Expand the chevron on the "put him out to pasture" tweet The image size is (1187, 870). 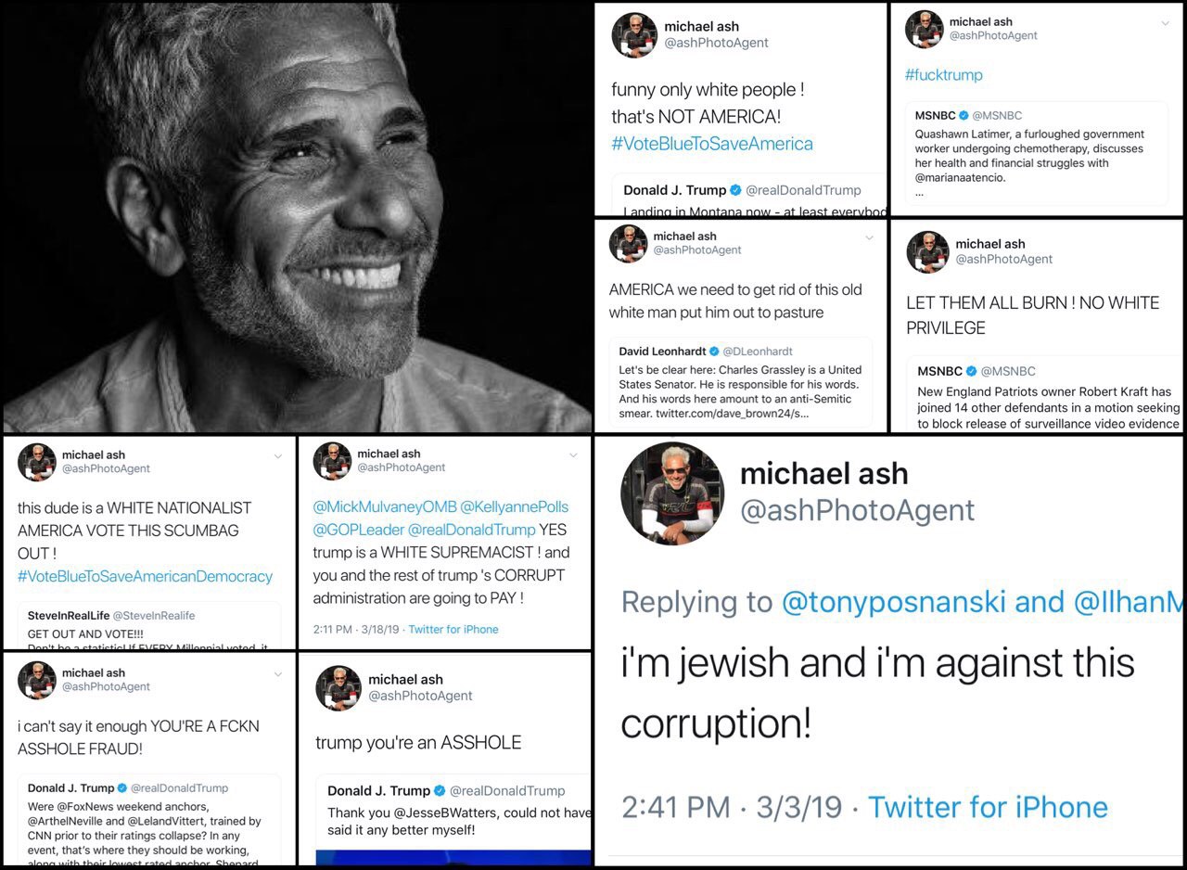pyautogui.click(x=869, y=238)
